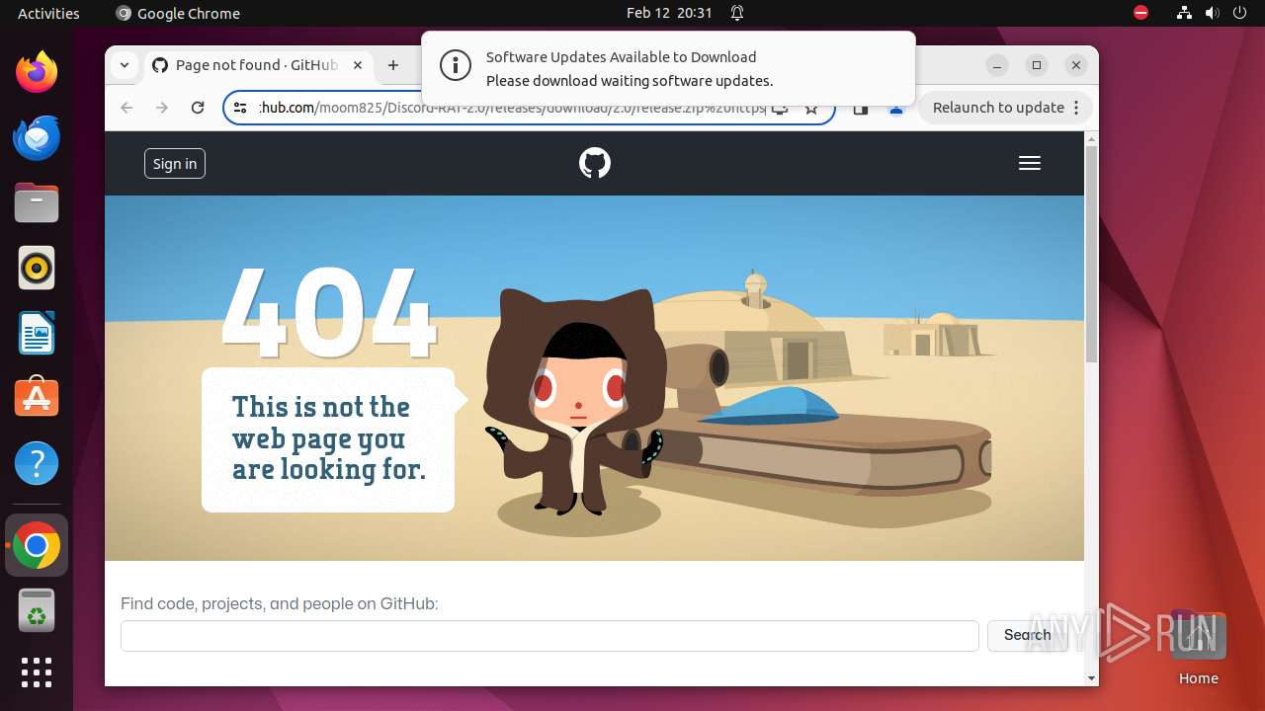1265x711 pixels.
Task: Open the Files manager dock icon
Action: [37, 202]
